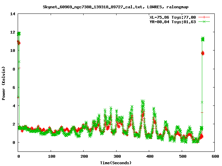Click the 10 tick label on power axis
Viewport: 222px width, 166px height.
(x=13, y=51)
